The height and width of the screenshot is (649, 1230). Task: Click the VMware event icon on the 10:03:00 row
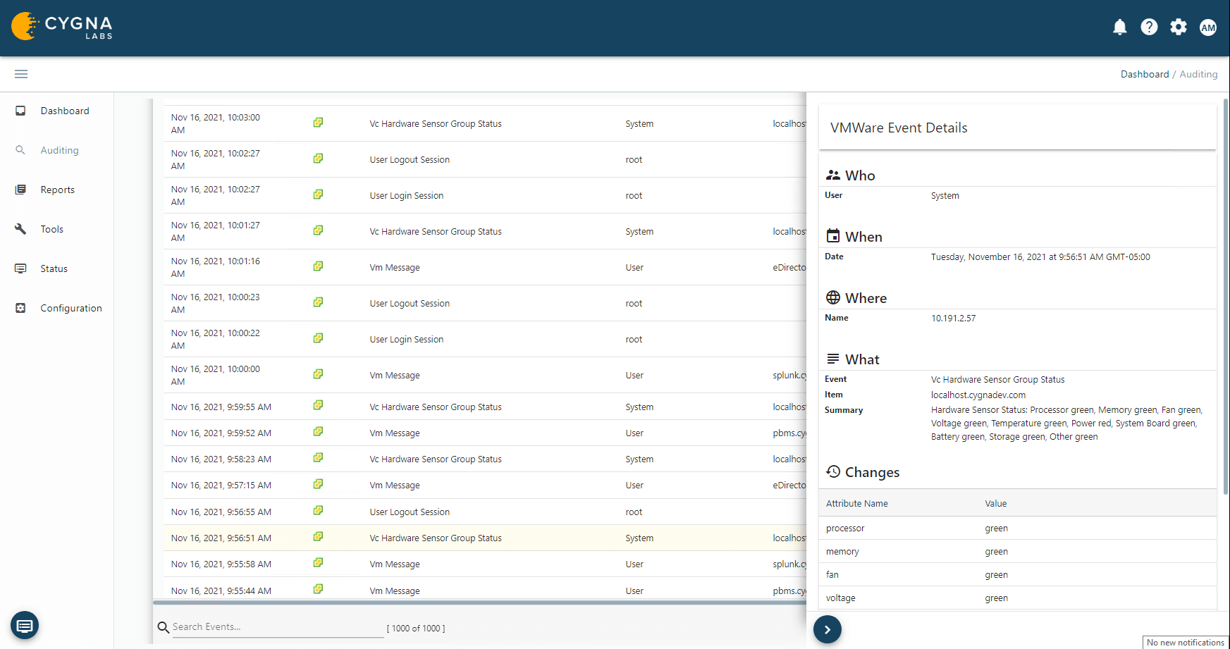click(x=318, y=122)
